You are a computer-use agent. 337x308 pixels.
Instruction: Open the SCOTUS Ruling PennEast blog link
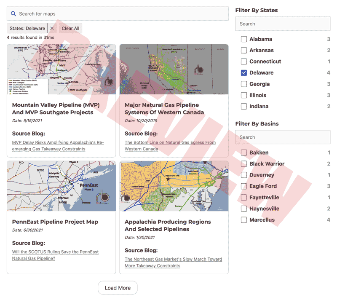coord(56,255)
